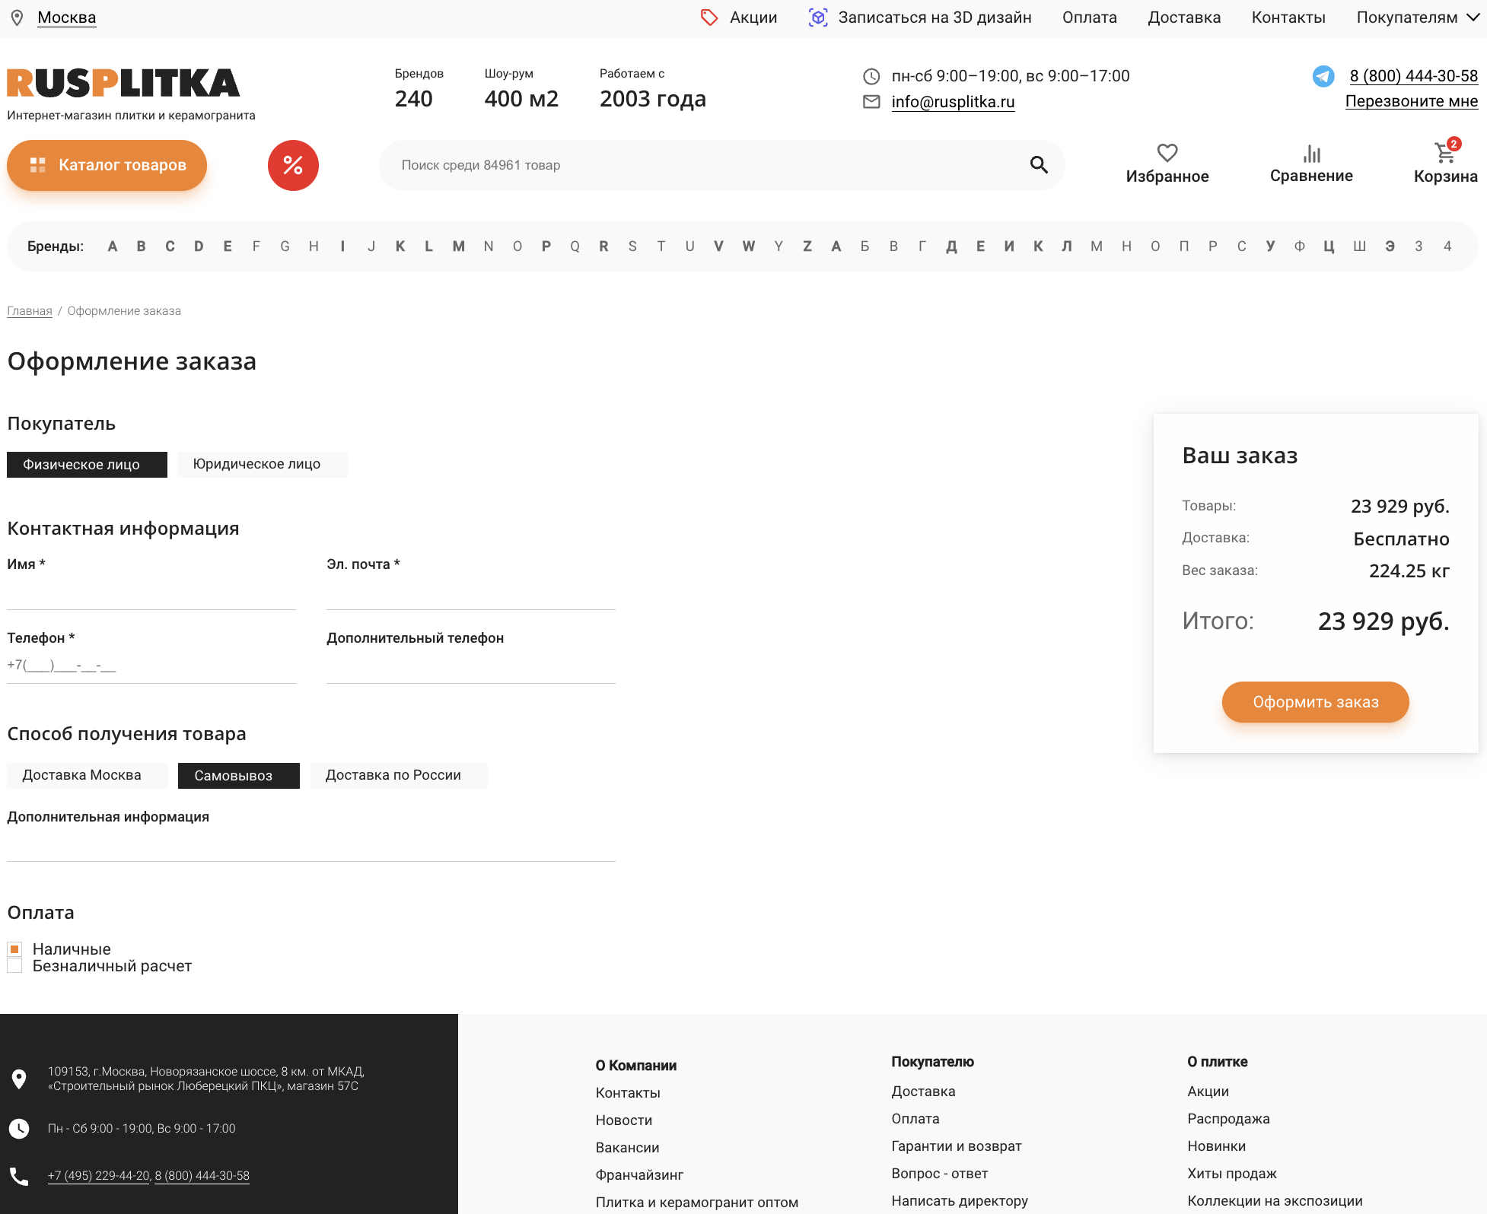Select Безналичный расчет payment option
Screen dimensions: 1487x1214
(14, 966)
